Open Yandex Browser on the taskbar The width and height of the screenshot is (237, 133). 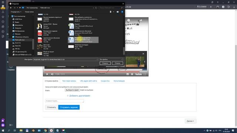click(51, 130)
